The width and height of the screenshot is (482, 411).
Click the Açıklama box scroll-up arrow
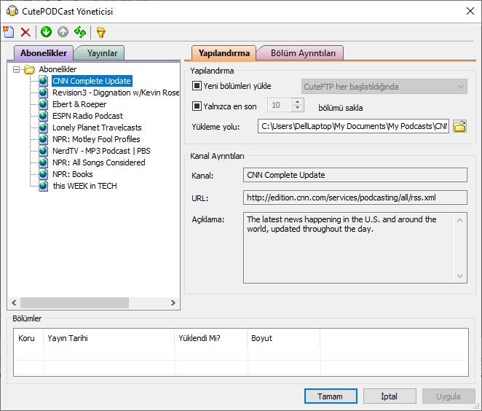click(460, 220)
